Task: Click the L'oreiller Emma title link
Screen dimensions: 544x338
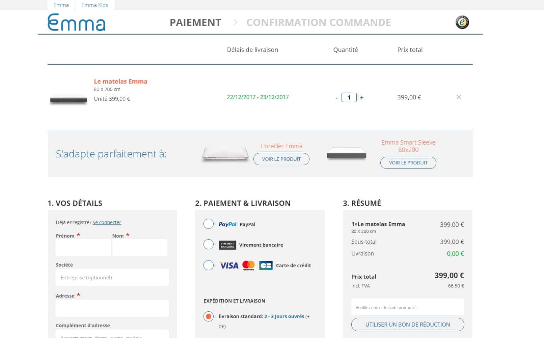Action: (x=281, y=146)
